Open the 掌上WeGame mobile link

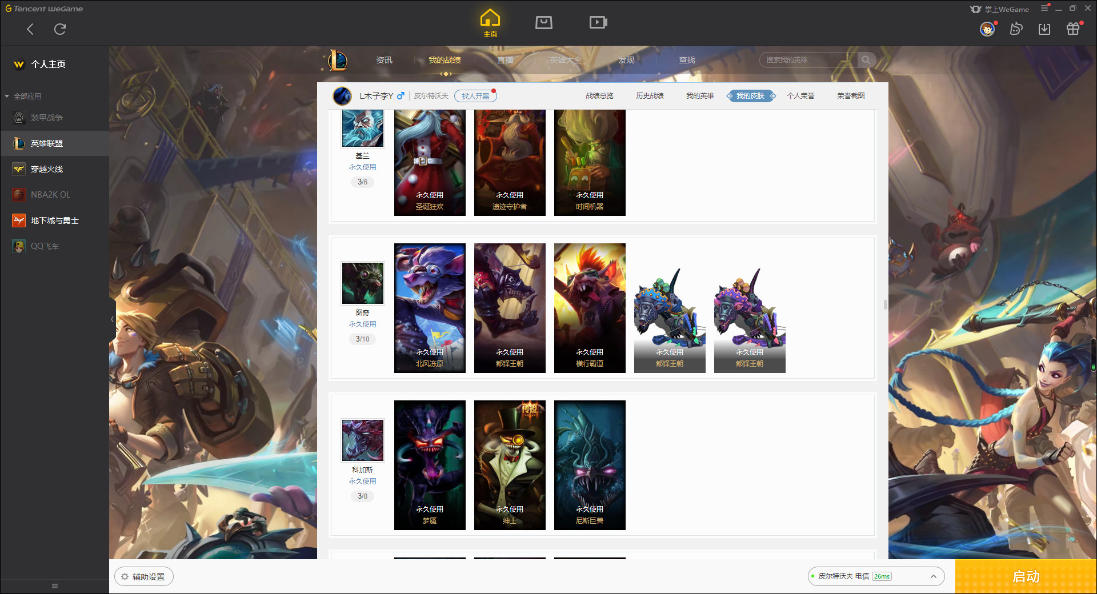pyautogui.click(x=1000, y=9)
